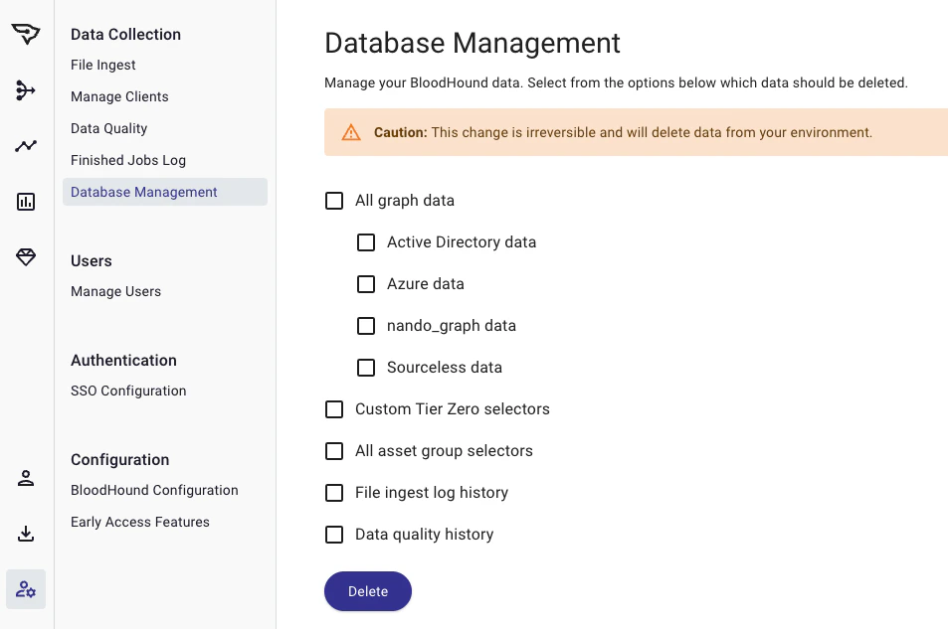Open the Finished Jobs Log
948x629 pixels.
[127, 160]
